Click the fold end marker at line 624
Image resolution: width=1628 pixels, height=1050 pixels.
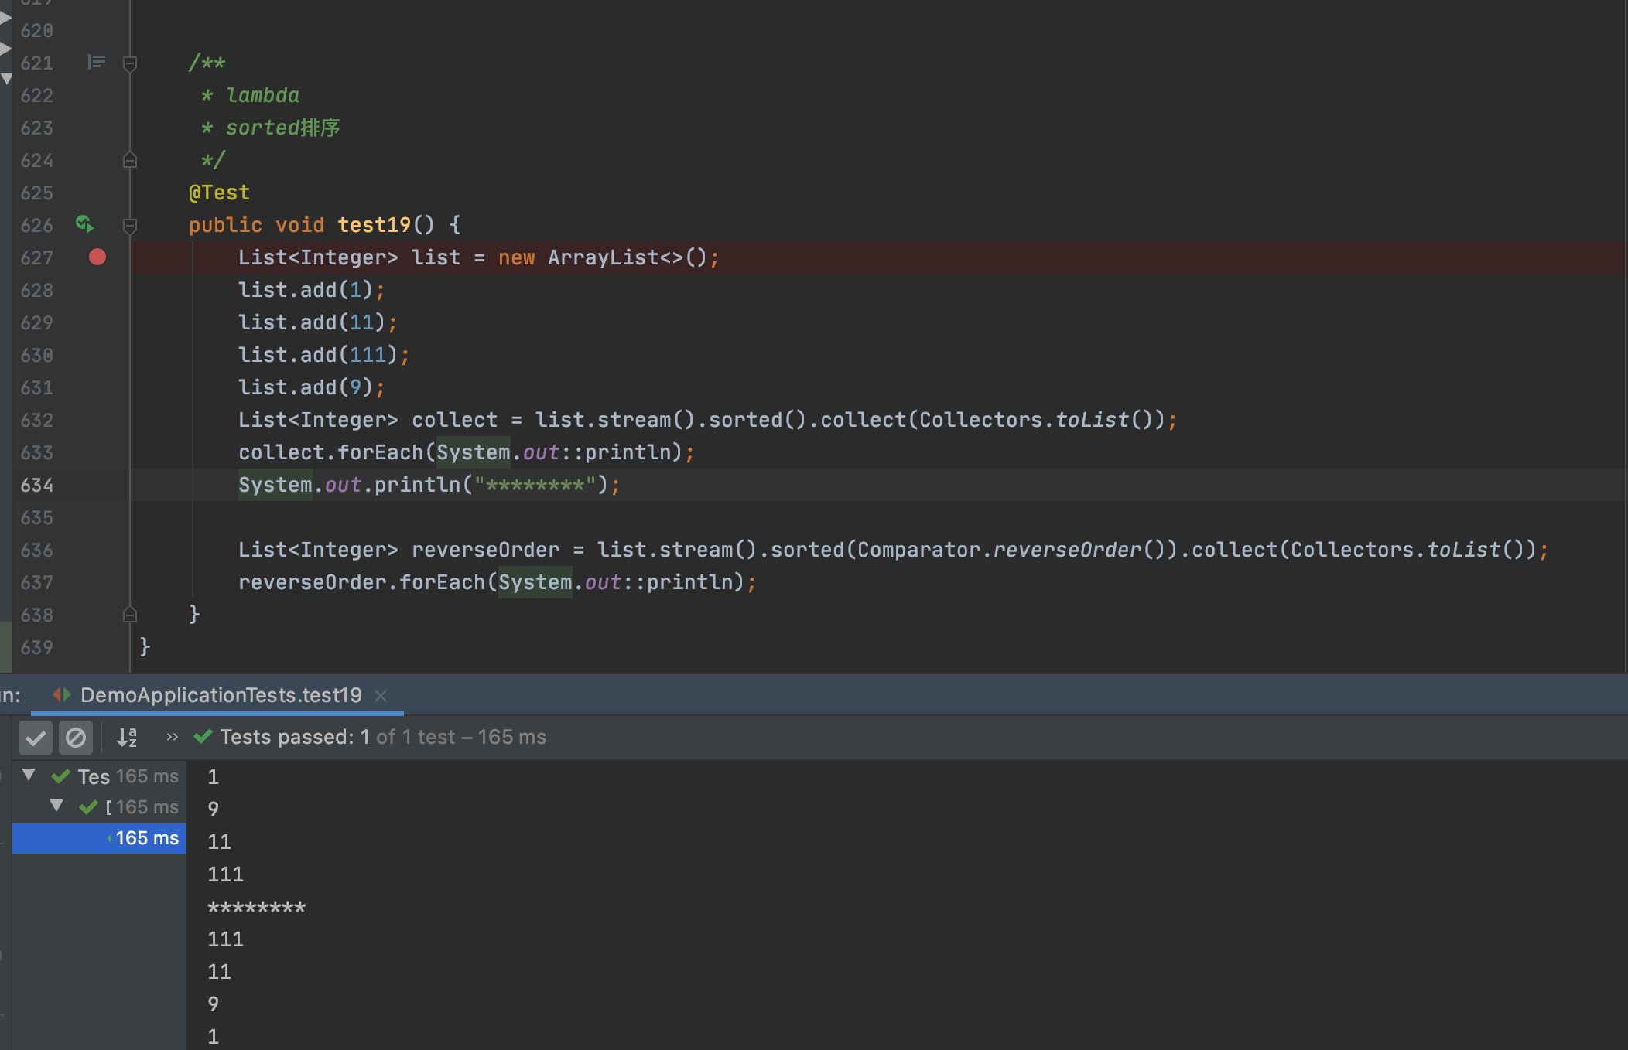coord(130,160)
